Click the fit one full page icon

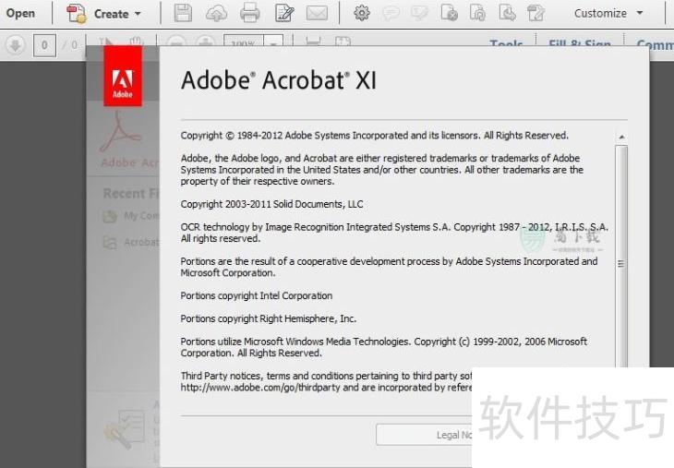343,42
